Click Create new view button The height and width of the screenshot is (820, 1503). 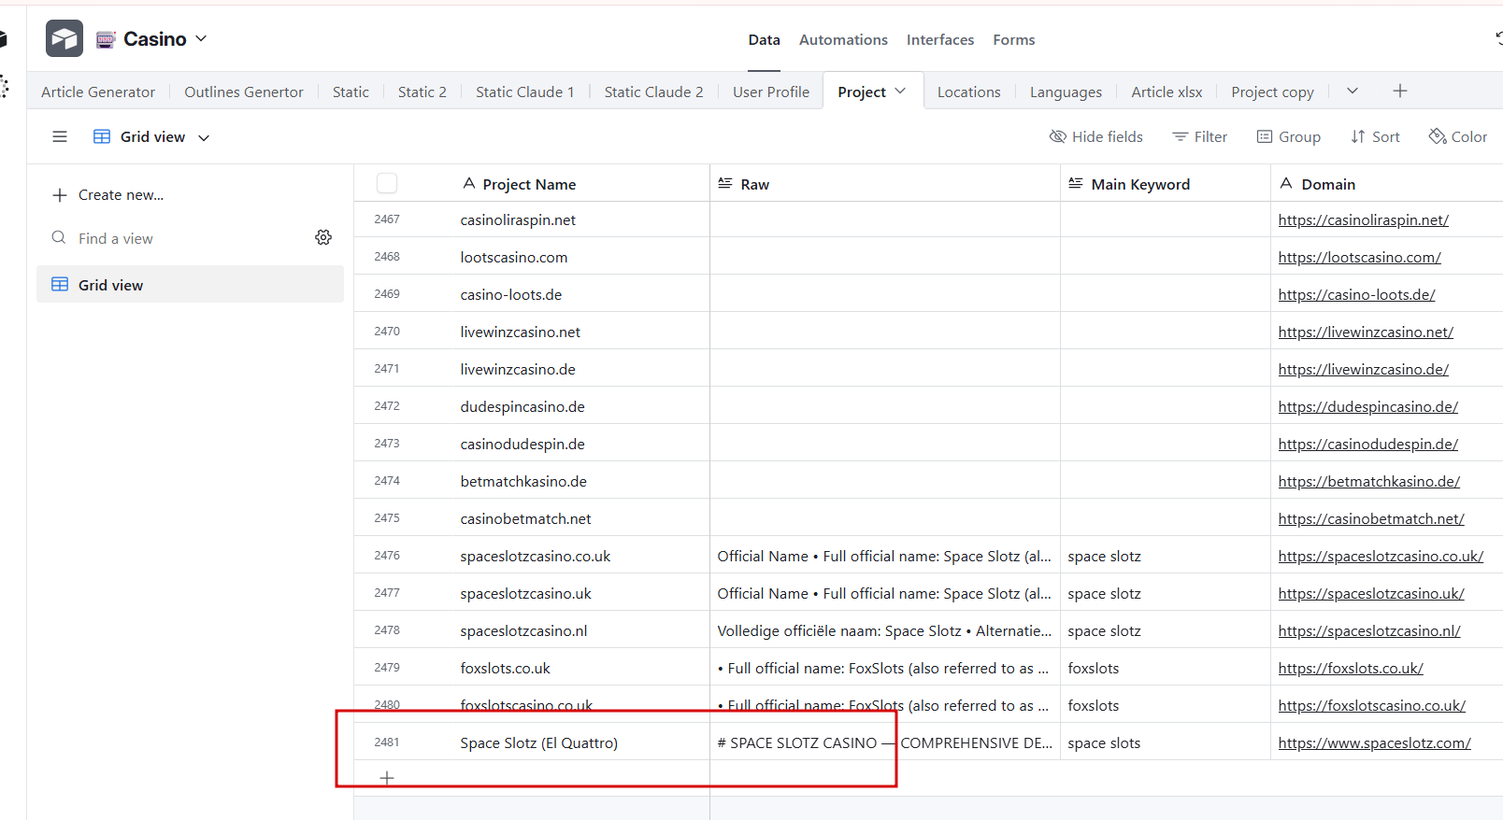point(108,194)
